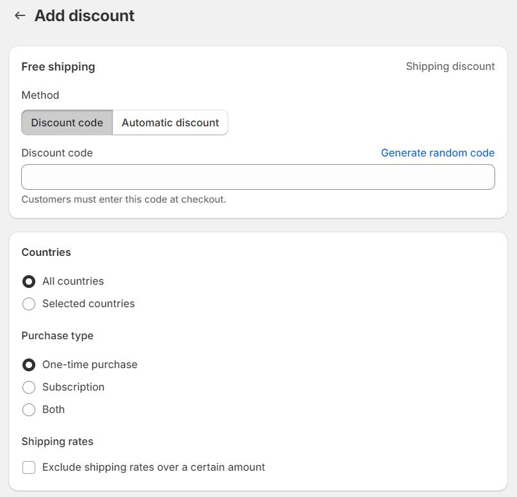Click the Method label

[x=40, y=95]
